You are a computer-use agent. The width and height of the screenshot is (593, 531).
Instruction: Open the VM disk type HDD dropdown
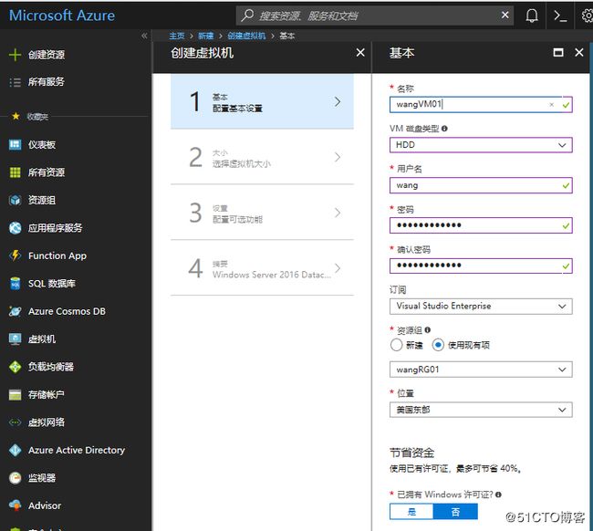pos(481,145)
